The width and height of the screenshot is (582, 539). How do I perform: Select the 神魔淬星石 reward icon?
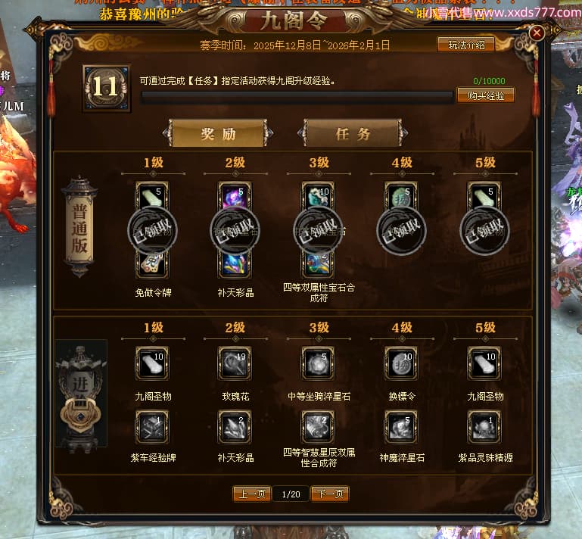click(402, 427)
